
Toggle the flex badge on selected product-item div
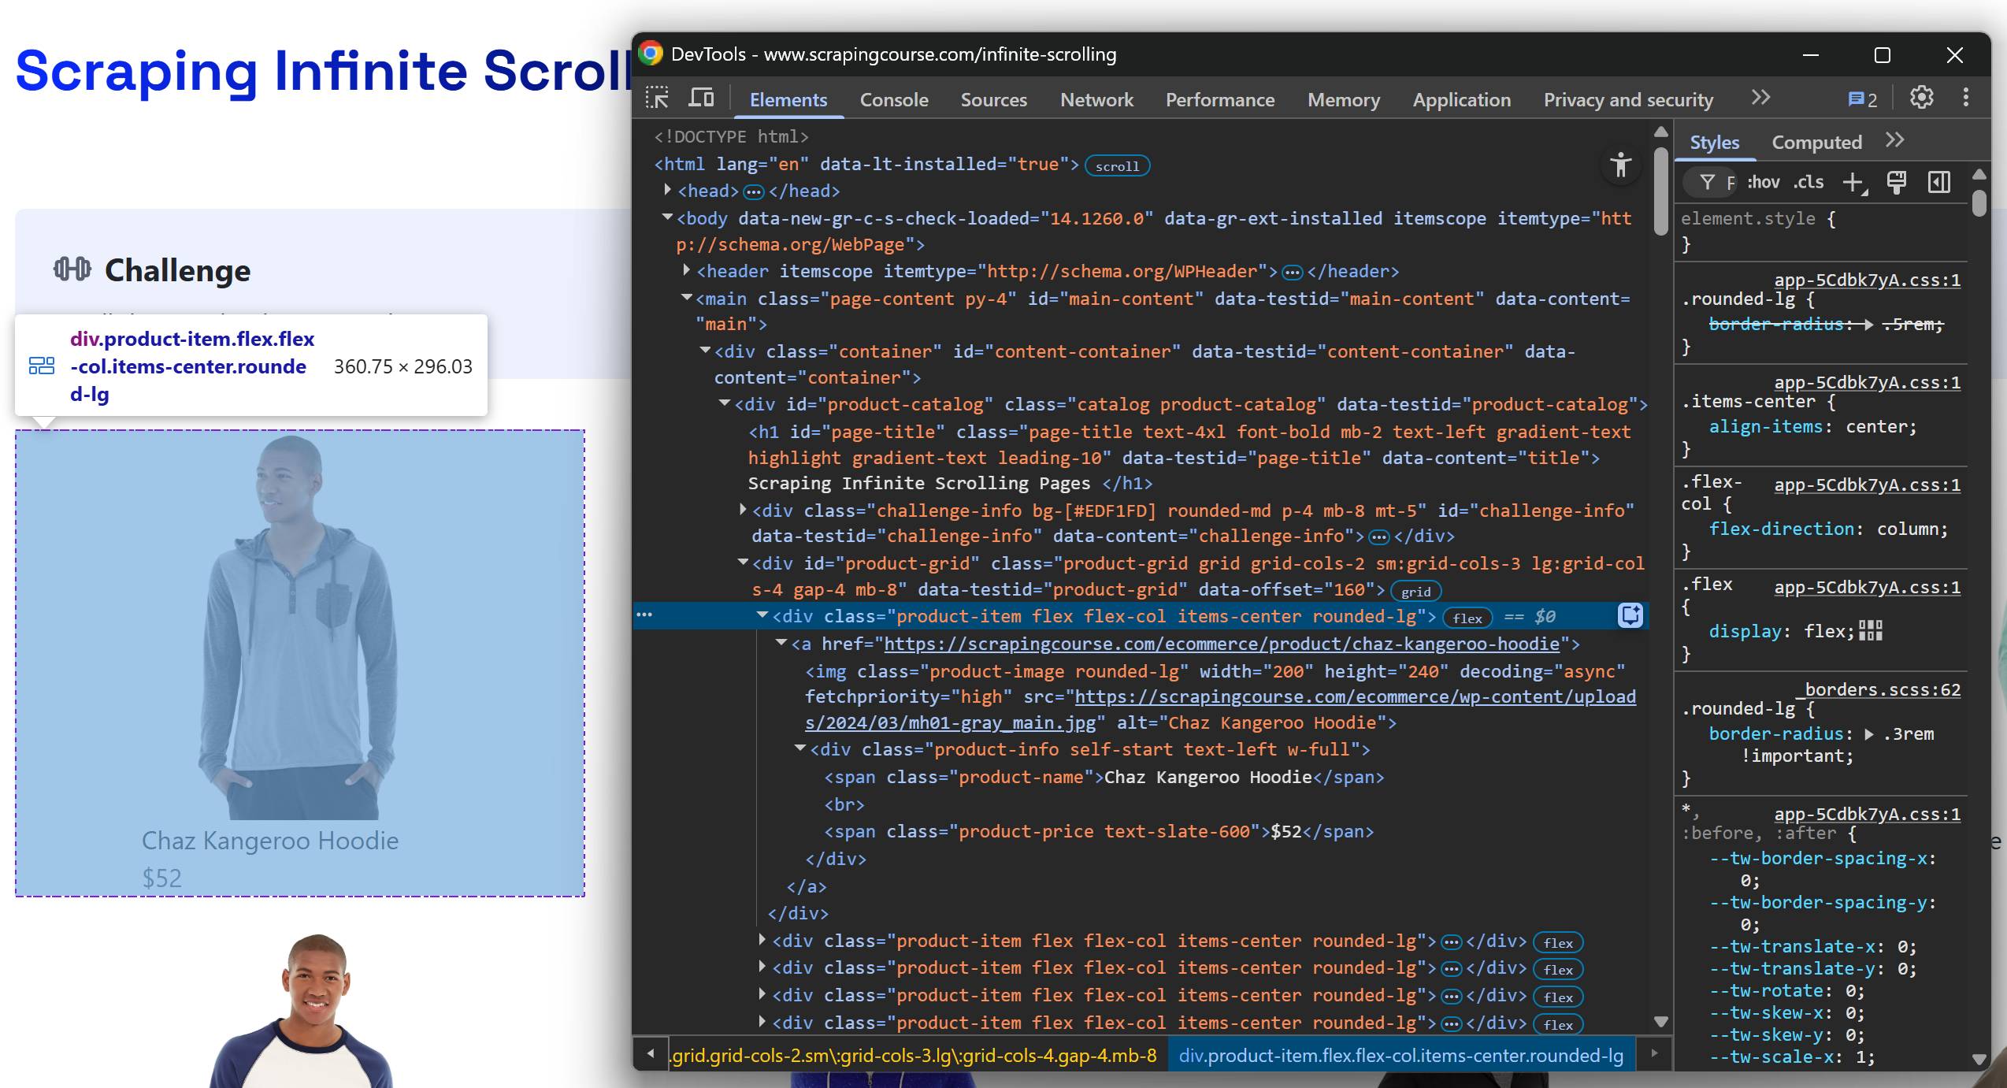1467,618
